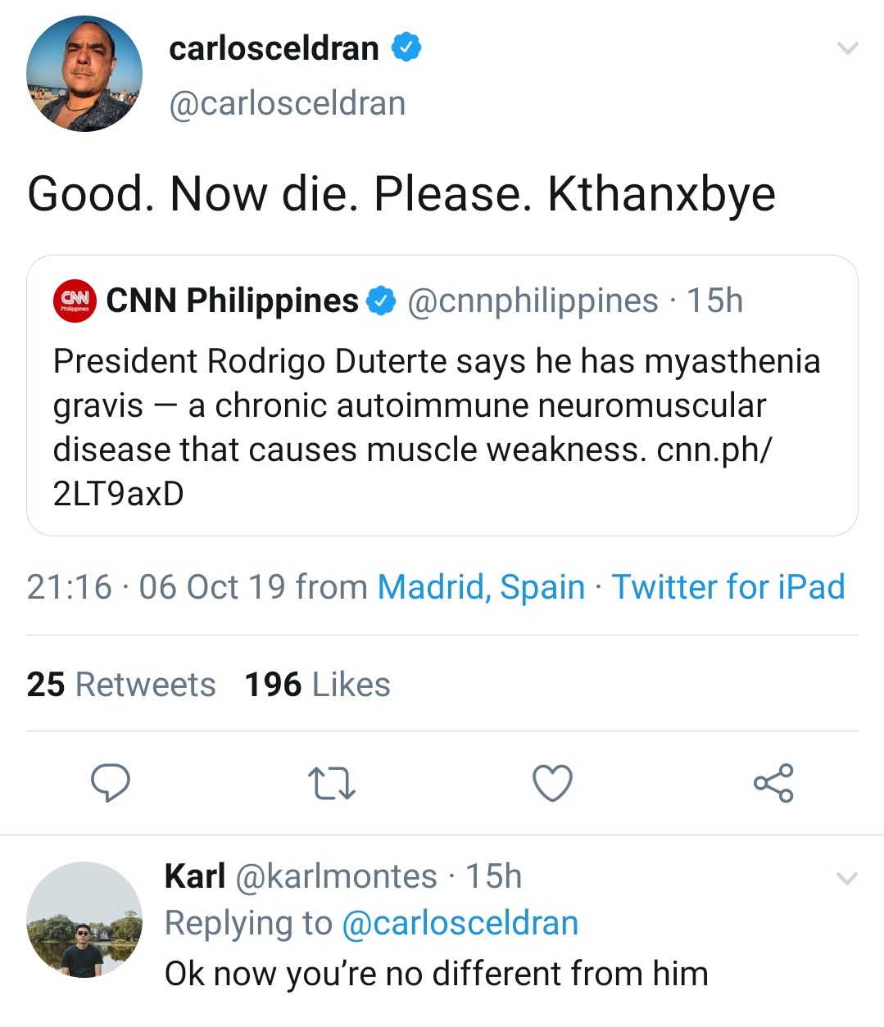Open Karl's profile picture
The image size is (884, 1027).
(x=84, y=919)
